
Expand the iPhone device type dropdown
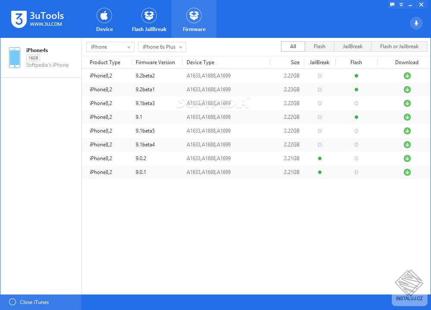pos(110,47)
